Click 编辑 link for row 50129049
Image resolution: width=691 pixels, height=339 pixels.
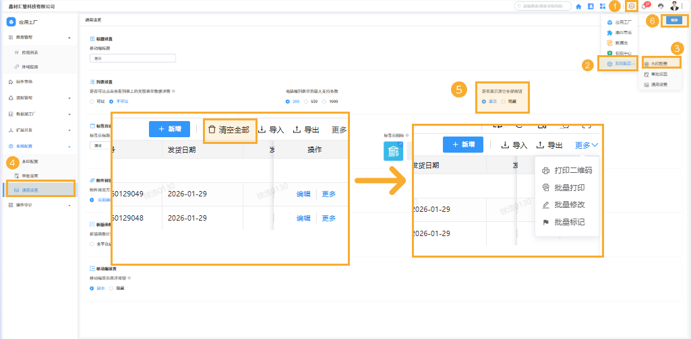[x=303, y=194]
